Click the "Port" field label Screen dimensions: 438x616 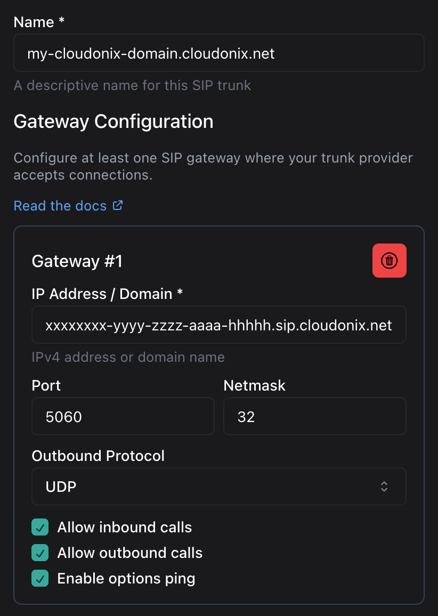[46, 386]
